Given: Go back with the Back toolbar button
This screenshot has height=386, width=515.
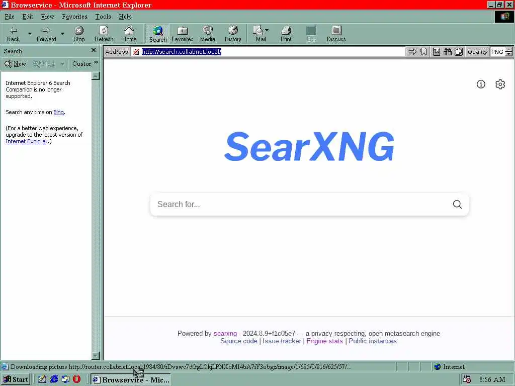Looking at the screenshot, I should [x=13, y=34].
